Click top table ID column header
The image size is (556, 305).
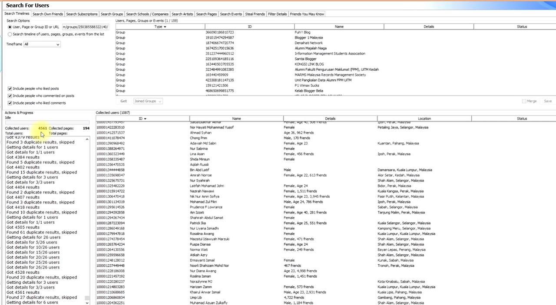pos(250,27)
